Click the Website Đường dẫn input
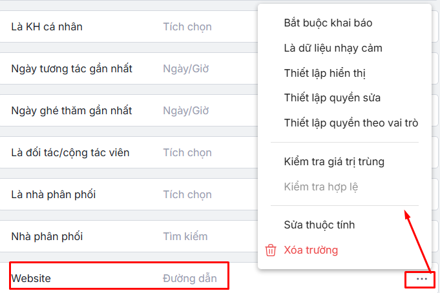The image size is (440, 293). [189, 279]
